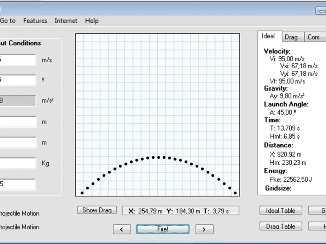Click the Show Drag button
Viewport: 326px width, 244px height.
[x=97, y=210]
